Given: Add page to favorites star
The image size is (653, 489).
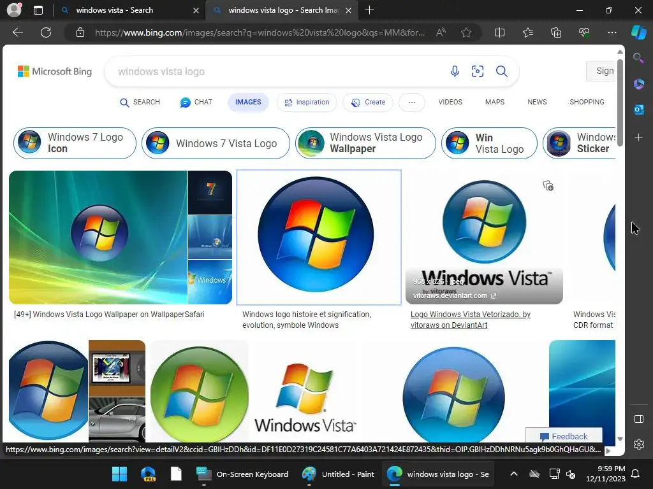Looking at the screenshot, I should [466, 32].
